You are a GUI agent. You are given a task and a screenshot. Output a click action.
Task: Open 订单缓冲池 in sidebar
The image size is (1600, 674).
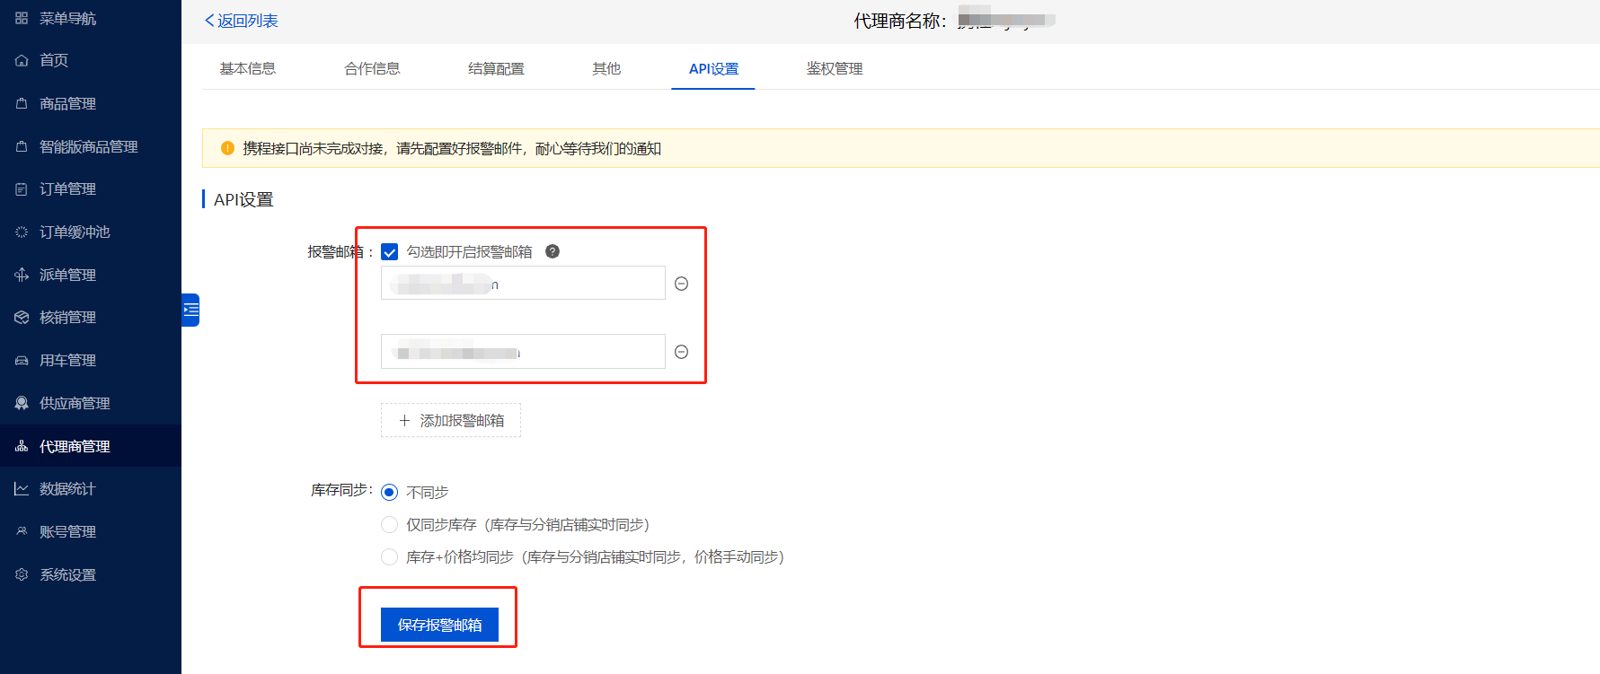75,232
